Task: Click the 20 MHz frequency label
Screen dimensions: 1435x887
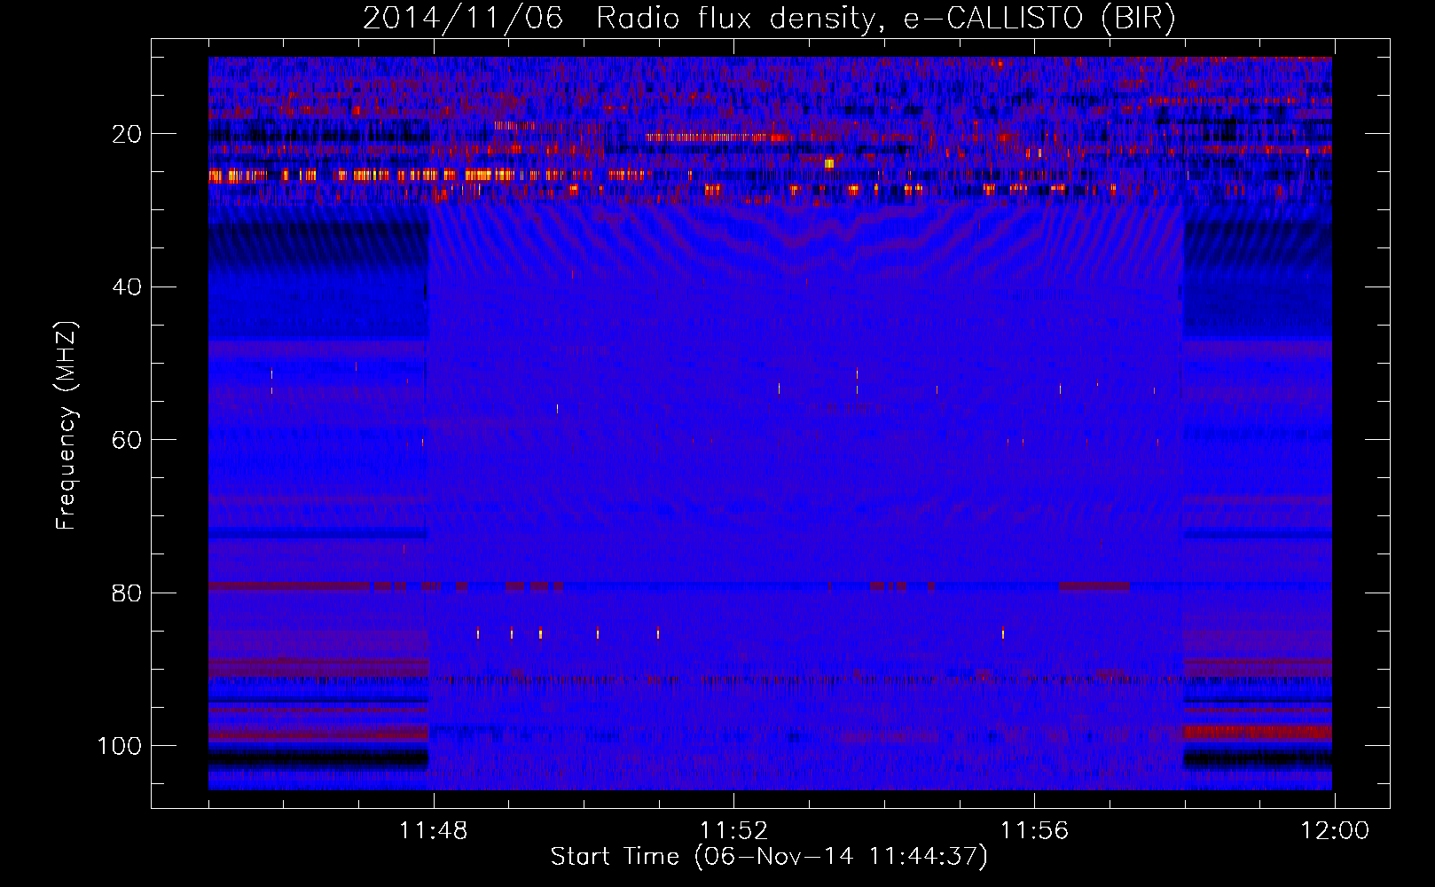Action: (x=127, y=134)
